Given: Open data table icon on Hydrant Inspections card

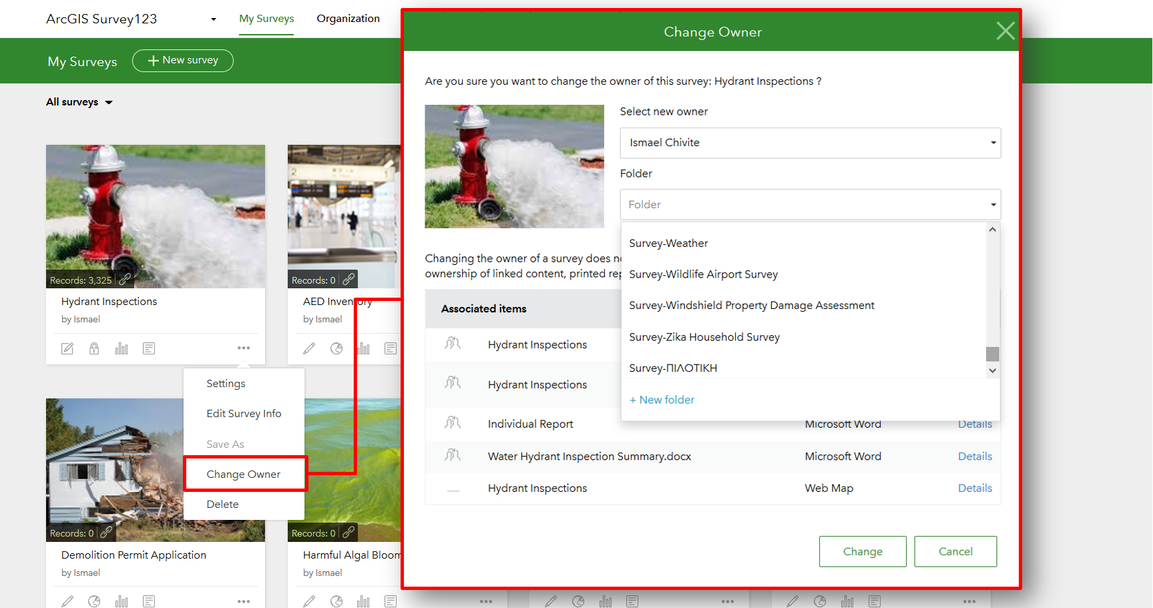Looking at the screenshot, I should click(x=149, y=348).
